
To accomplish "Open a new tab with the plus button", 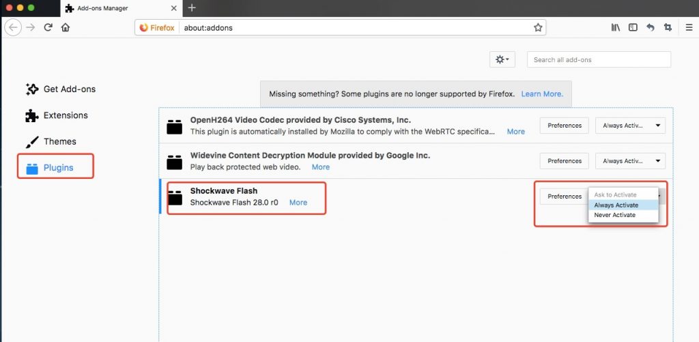I will (x=192, y=8).
